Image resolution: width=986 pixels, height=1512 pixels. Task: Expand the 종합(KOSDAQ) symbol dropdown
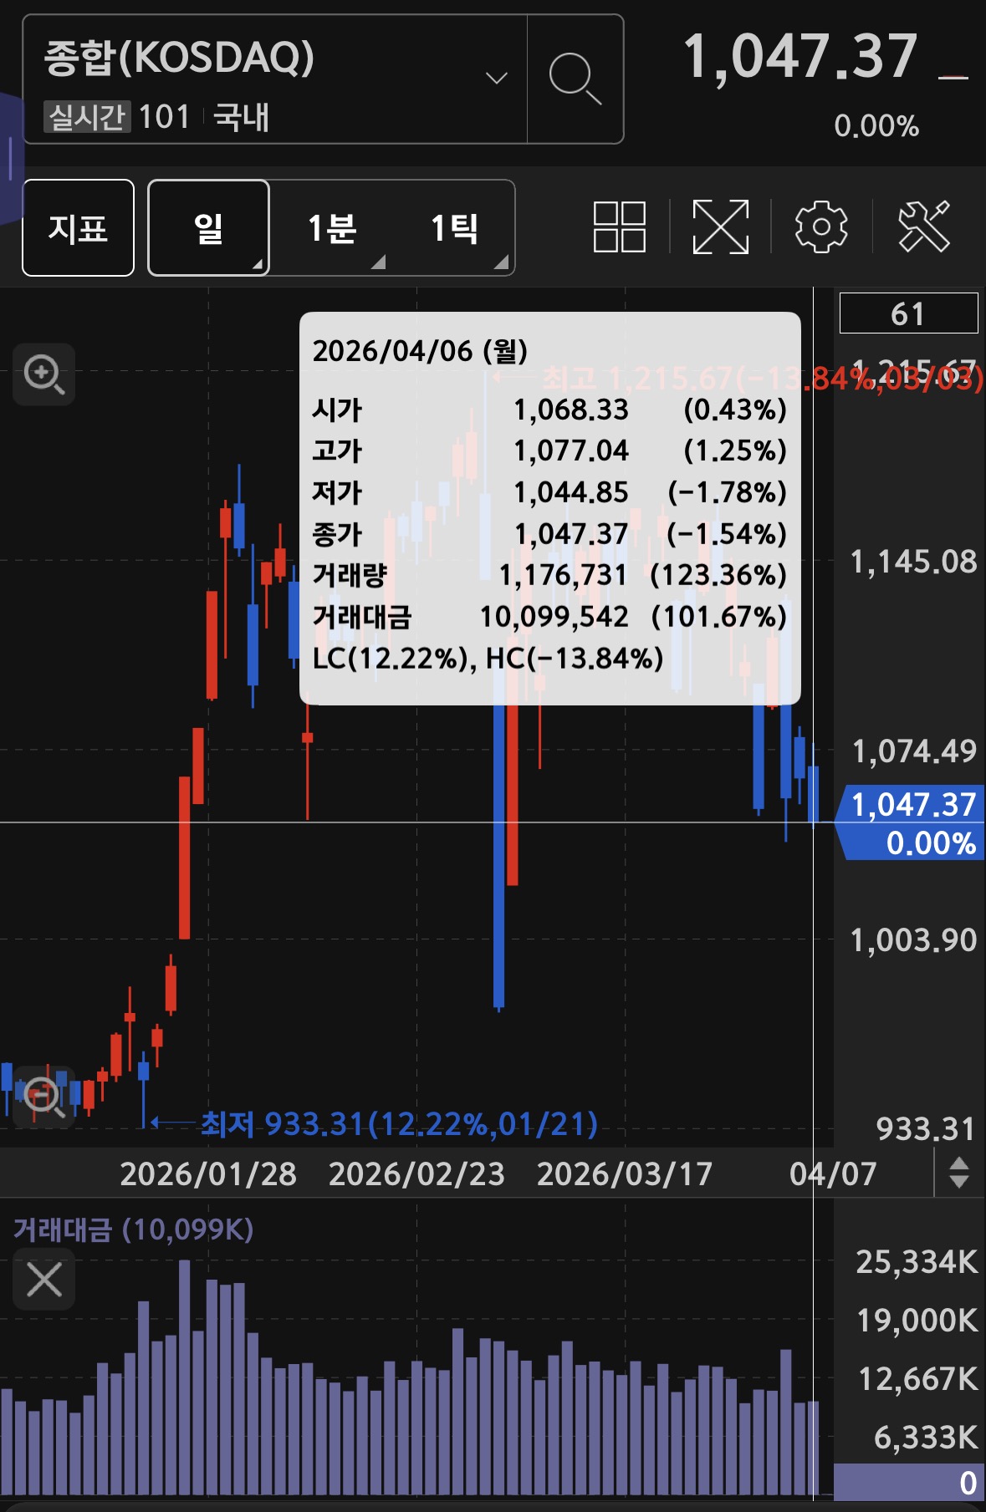click(x=497, y=79)
